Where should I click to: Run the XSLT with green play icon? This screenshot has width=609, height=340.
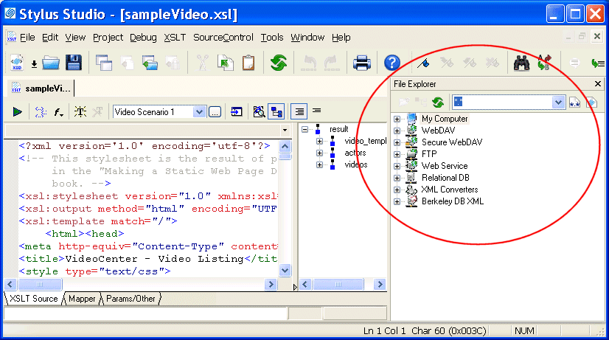pyautogui.click(x=17, y=111)
